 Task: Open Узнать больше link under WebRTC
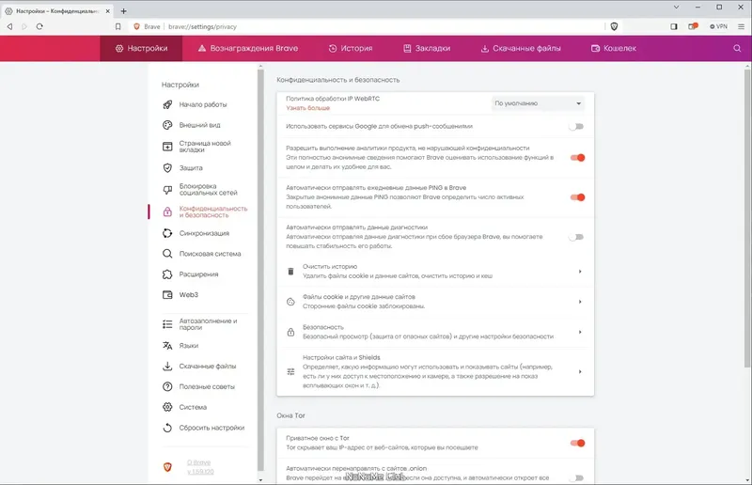[308, 108]
